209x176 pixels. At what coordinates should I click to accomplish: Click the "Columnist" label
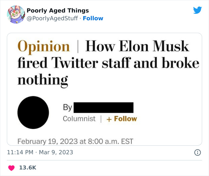79,119
